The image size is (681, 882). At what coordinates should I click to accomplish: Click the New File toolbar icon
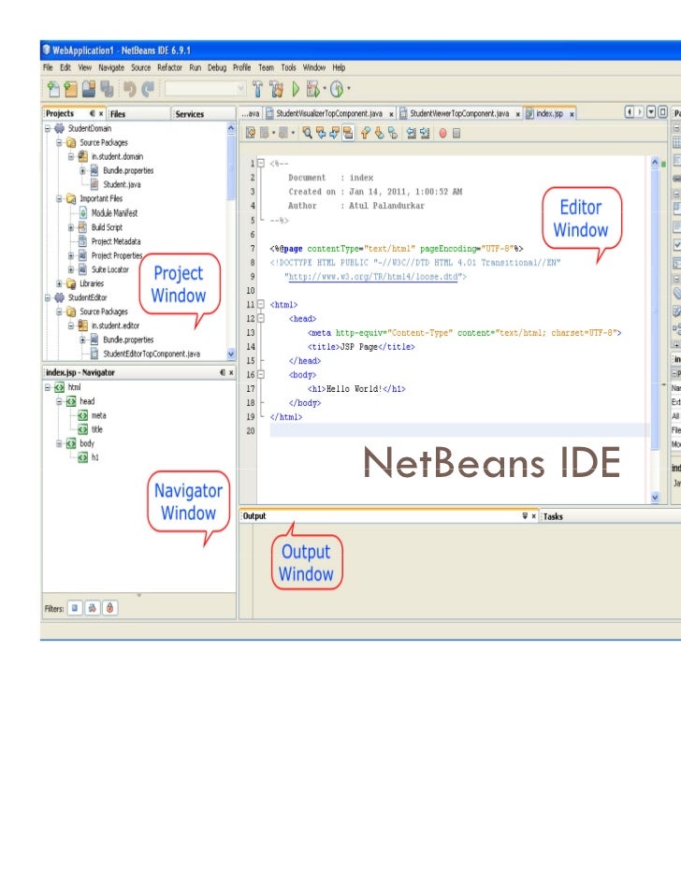[x=53, y=89]
